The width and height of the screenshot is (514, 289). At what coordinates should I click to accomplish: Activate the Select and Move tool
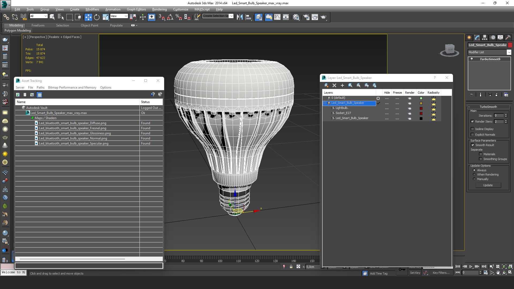88,17
